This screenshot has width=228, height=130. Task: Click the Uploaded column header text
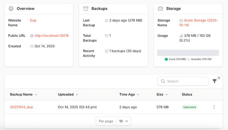tap(66, 95)
